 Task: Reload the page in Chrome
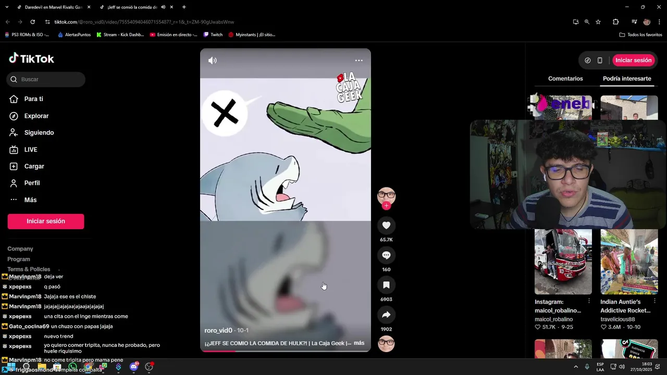(32, 22)
